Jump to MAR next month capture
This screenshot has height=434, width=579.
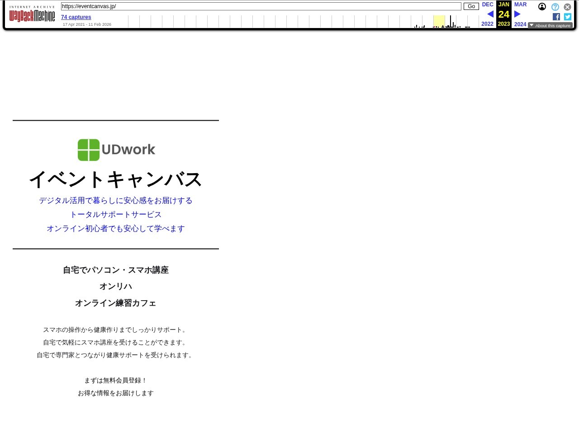[520, 5]
